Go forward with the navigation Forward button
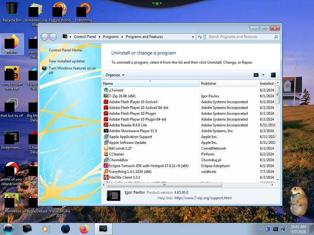This screenshot has width=314, height=235. pyautogui.click(x=53, y=37)
